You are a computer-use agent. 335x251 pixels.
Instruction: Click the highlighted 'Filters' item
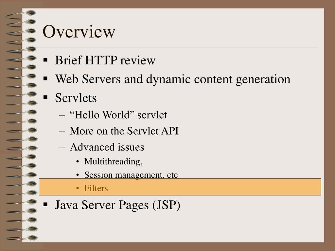click(x=96, y=188)
